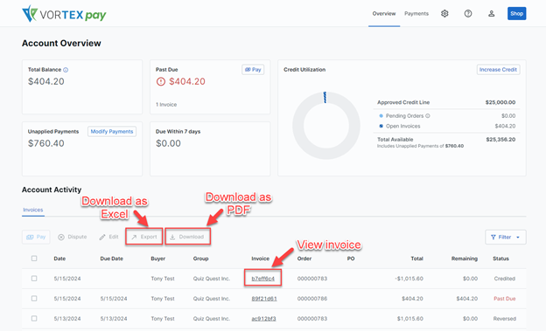Open the settings gear icon
546x331 pixels.
(444, 14)
